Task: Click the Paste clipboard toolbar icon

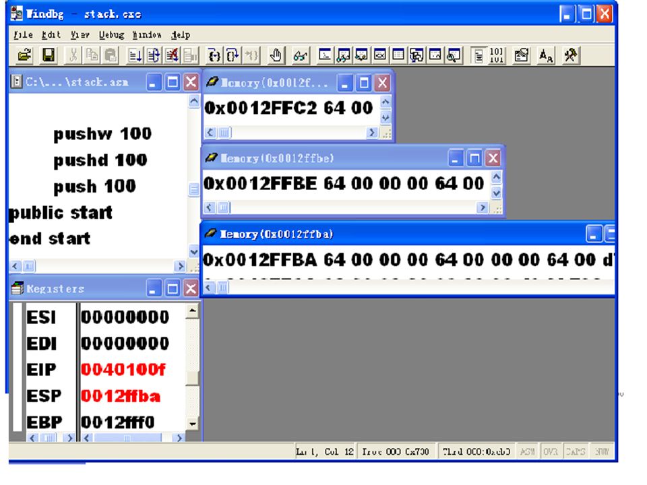Action: point(111,55)
